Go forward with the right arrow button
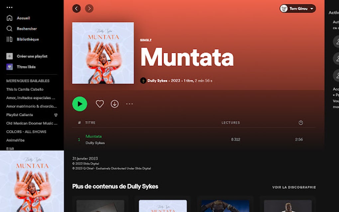Screen dimensions: 339x212 tap(89, 9)
